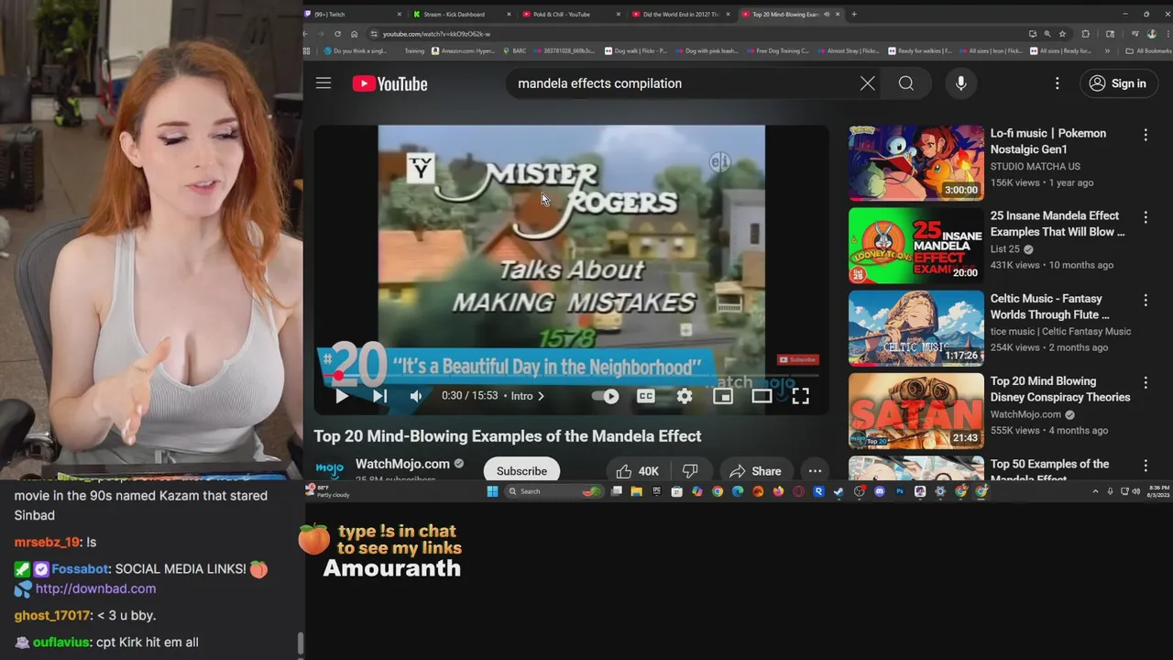Image resolution: width=1173 pixels, height=660 pixels.
Task: Skip to the next video
Action: coord(379,396)
